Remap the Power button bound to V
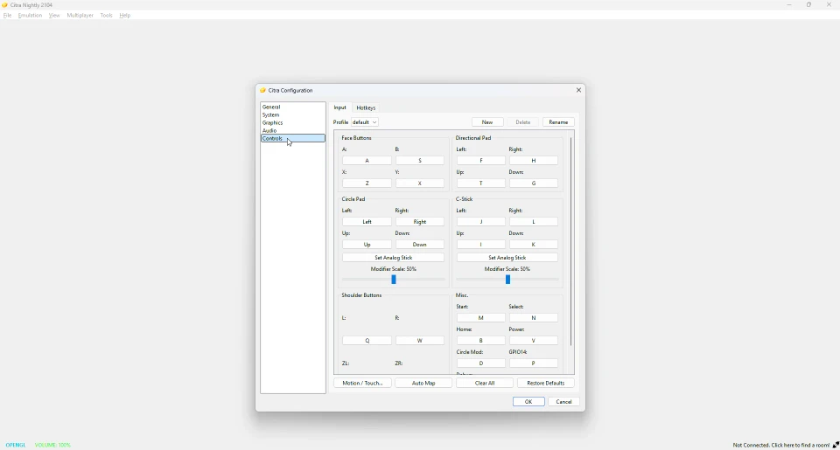 coord(534,340)
